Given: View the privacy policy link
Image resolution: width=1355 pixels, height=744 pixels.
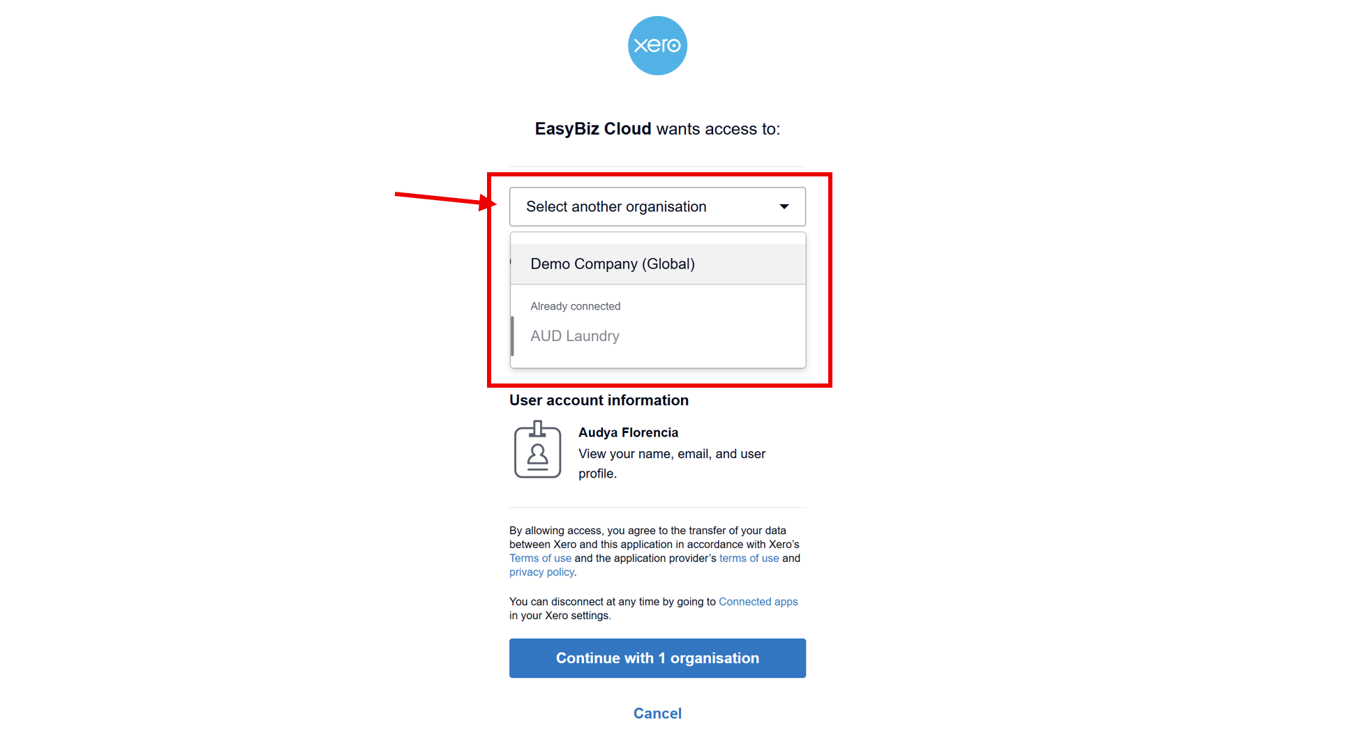Looking at the screenshot, I should tap(541, 572).
